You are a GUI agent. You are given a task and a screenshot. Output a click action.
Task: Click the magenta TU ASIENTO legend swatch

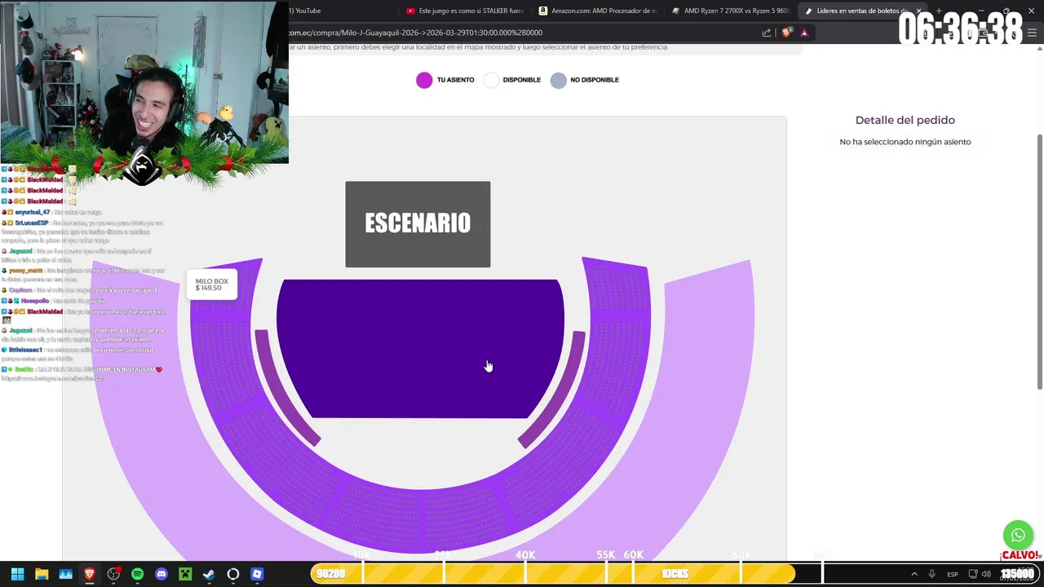point(424,80)
